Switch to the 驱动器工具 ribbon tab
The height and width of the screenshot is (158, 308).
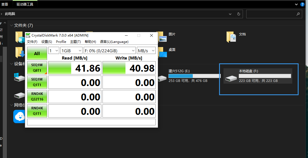(x=25, y=4)
